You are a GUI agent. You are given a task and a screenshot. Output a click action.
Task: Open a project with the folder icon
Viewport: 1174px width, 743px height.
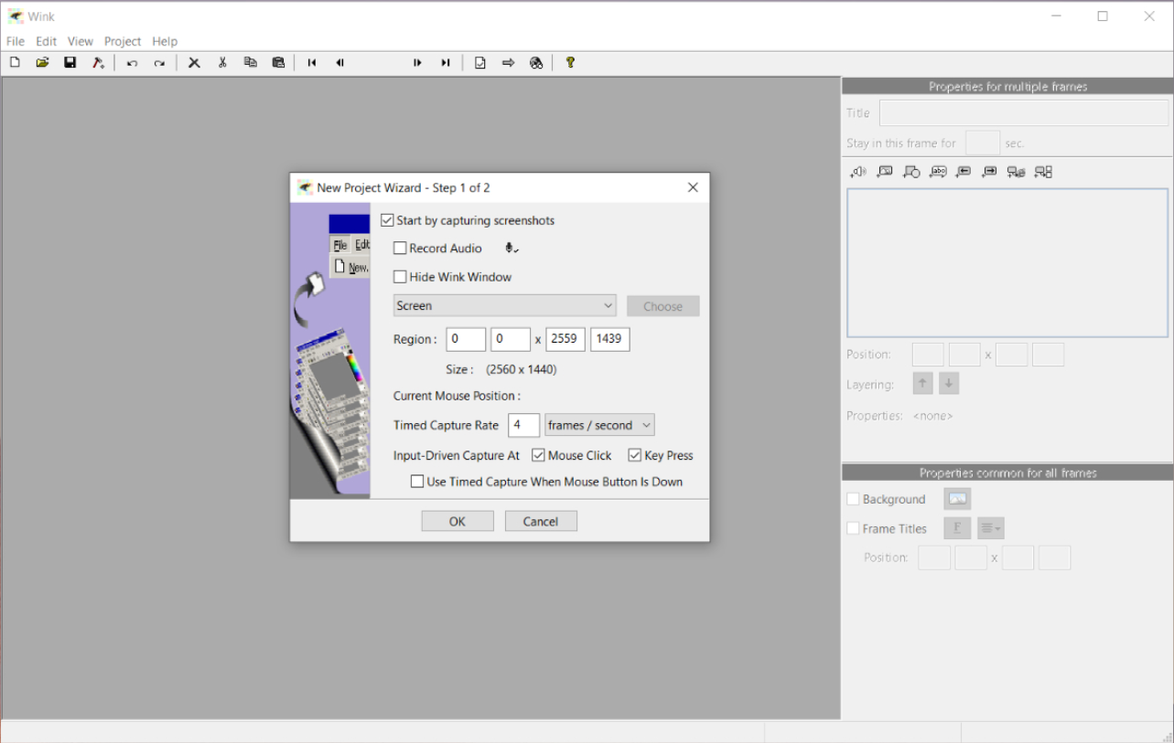click(42, 62)
